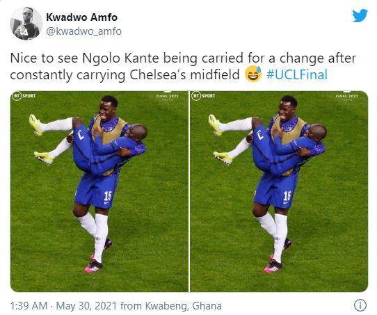Visit the @kwadwo_amfo handle link
This screenshot has width=377, height=315.
coord(83,31)
